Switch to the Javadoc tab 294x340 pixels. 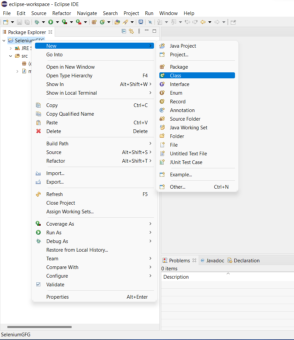[x=212, y=260]
